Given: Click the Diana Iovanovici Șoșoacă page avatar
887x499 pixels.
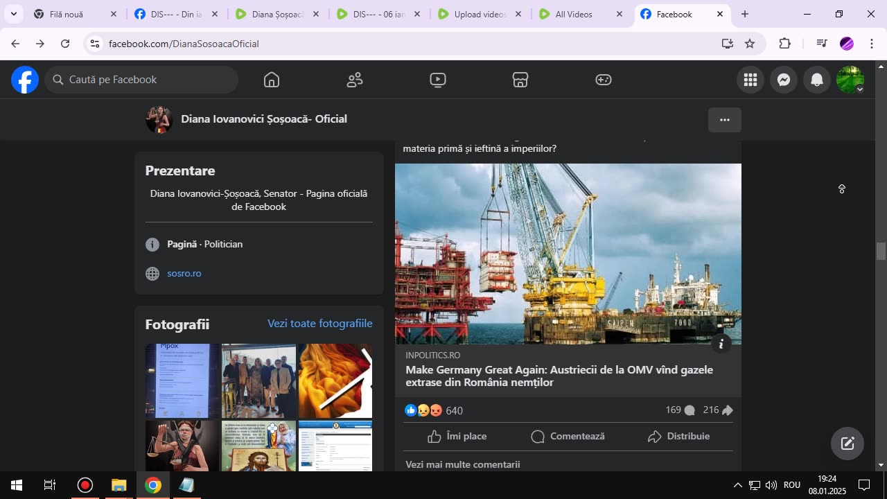Looking at the screenshot, I should (x=159, y=119).
